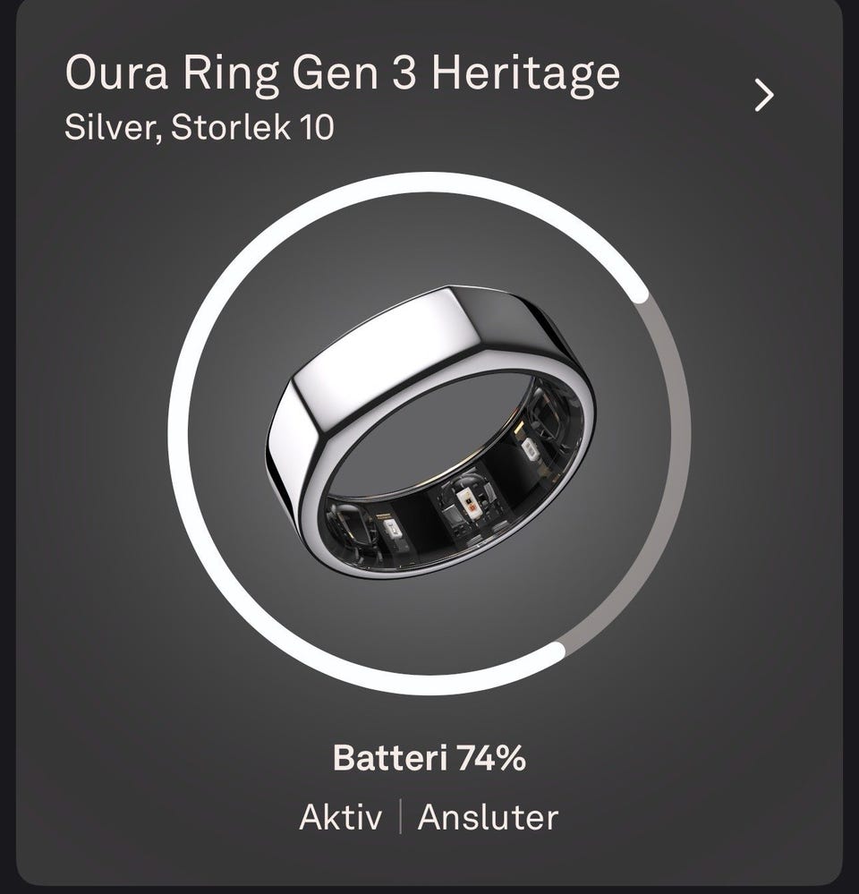
Task: Tap the word Heritage in the title
Action: [x=525, y=73]
